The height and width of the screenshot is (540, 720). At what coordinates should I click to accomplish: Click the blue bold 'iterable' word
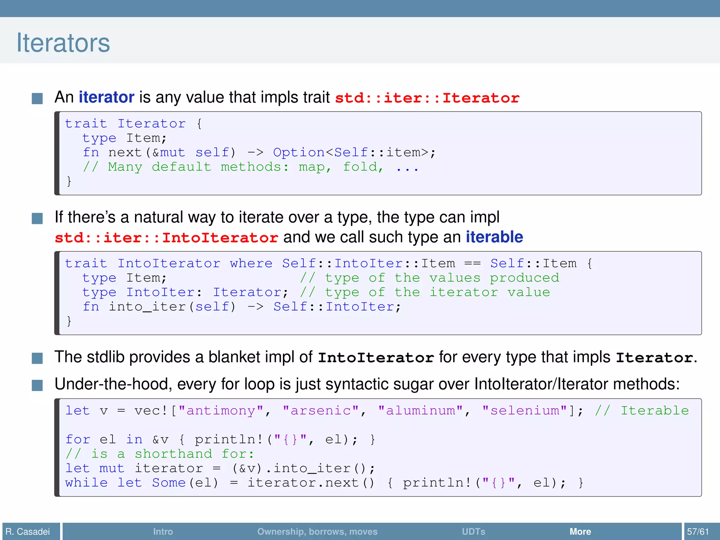(494, 237)
